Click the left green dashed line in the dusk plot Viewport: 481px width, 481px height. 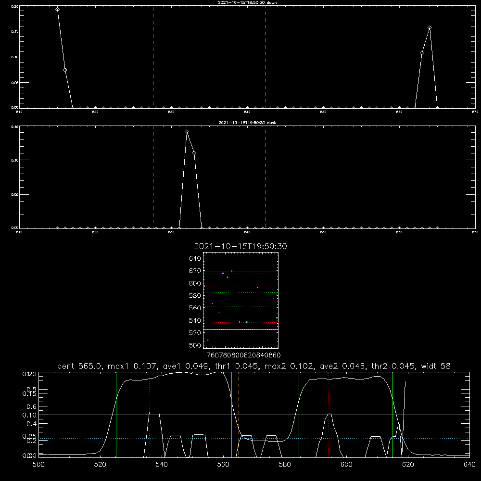point(153,177)
